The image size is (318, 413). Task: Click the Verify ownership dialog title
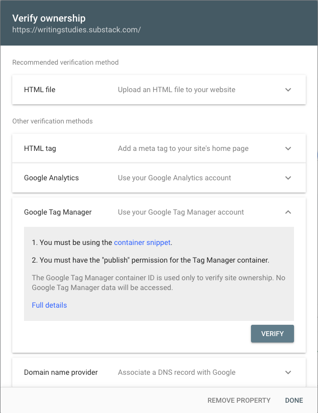[46, 18]
